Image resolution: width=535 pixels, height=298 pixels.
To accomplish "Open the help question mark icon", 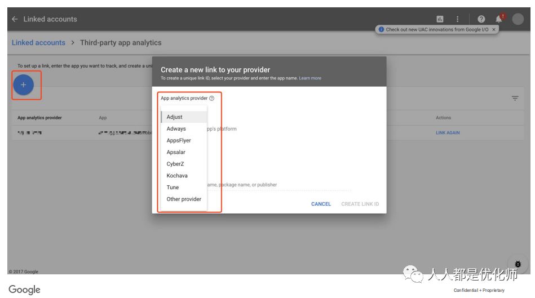I will click(x=481, y=19).
